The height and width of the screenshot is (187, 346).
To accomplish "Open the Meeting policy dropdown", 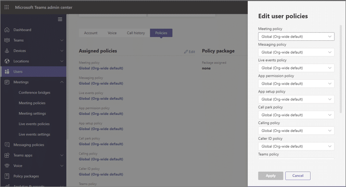I will pyautogui.click(x=296, y=37).
